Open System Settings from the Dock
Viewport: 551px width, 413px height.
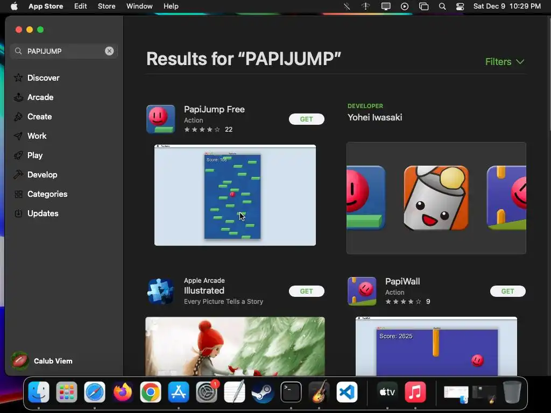point(207,392)
